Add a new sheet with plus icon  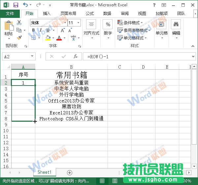(69, 172)
